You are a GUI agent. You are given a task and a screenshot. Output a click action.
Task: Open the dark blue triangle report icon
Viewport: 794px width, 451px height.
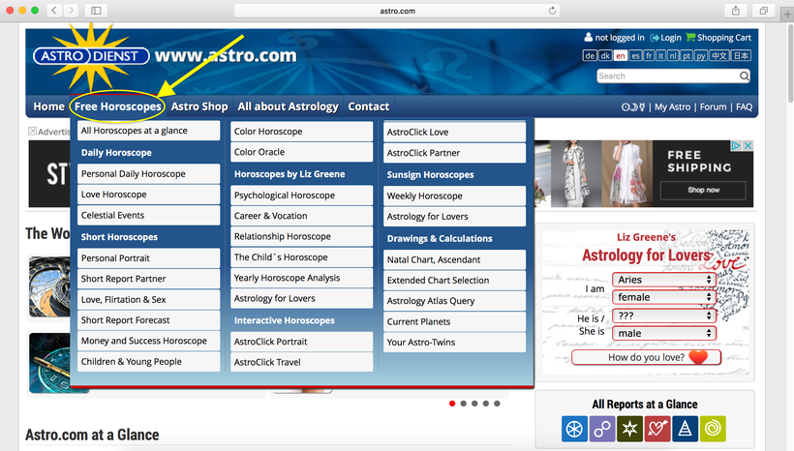coord(686,429)
